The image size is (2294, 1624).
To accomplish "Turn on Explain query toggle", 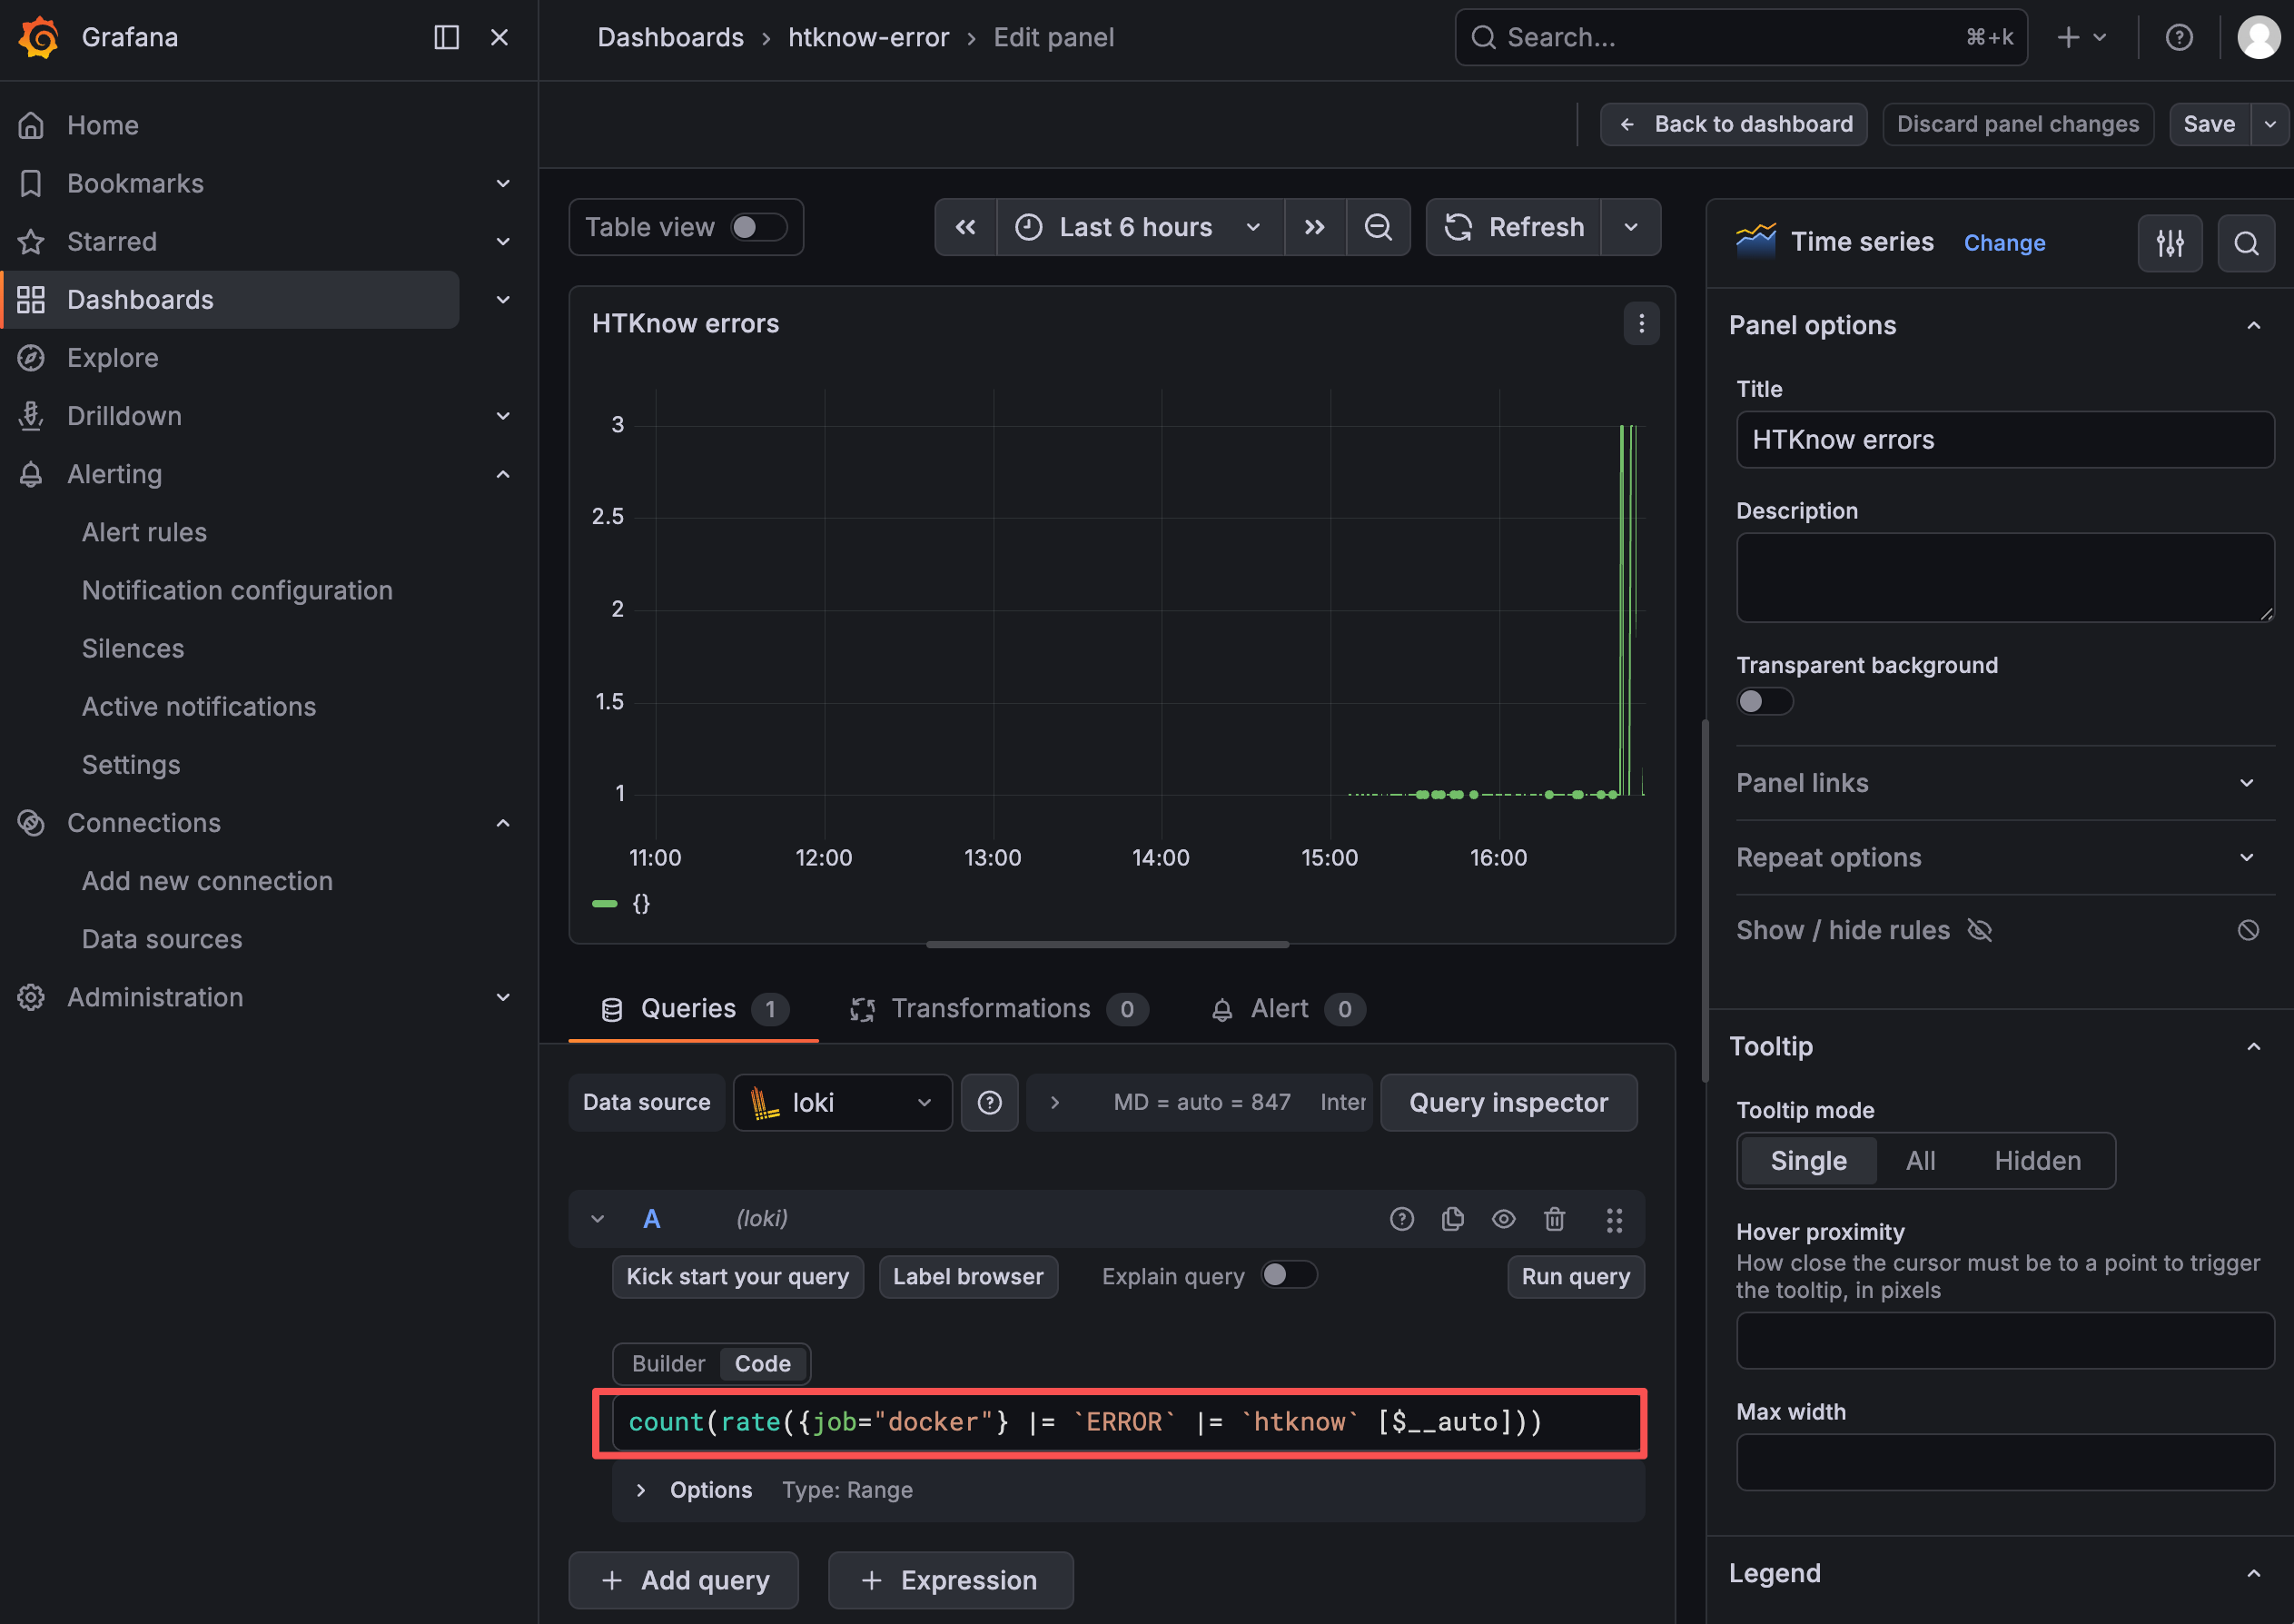I will [1288, 1275].
